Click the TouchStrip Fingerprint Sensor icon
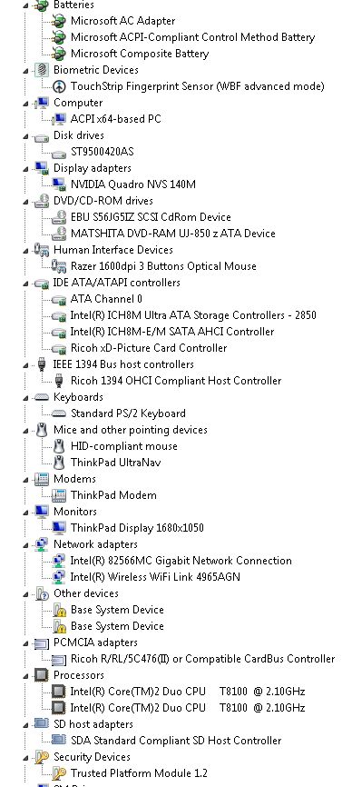This screenshot has height=787, width=352. click(59, 86)
